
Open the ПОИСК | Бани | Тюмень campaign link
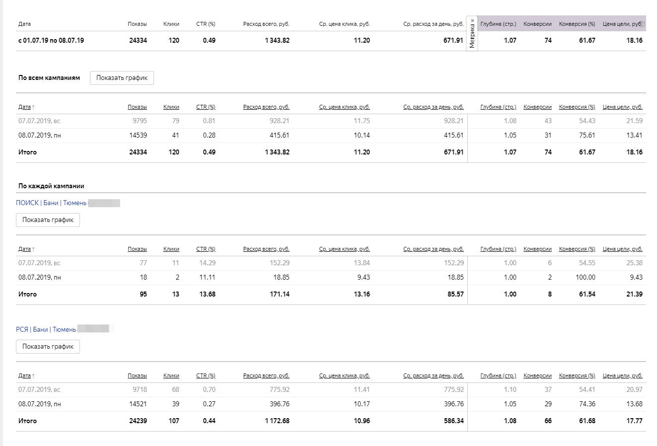51,203
